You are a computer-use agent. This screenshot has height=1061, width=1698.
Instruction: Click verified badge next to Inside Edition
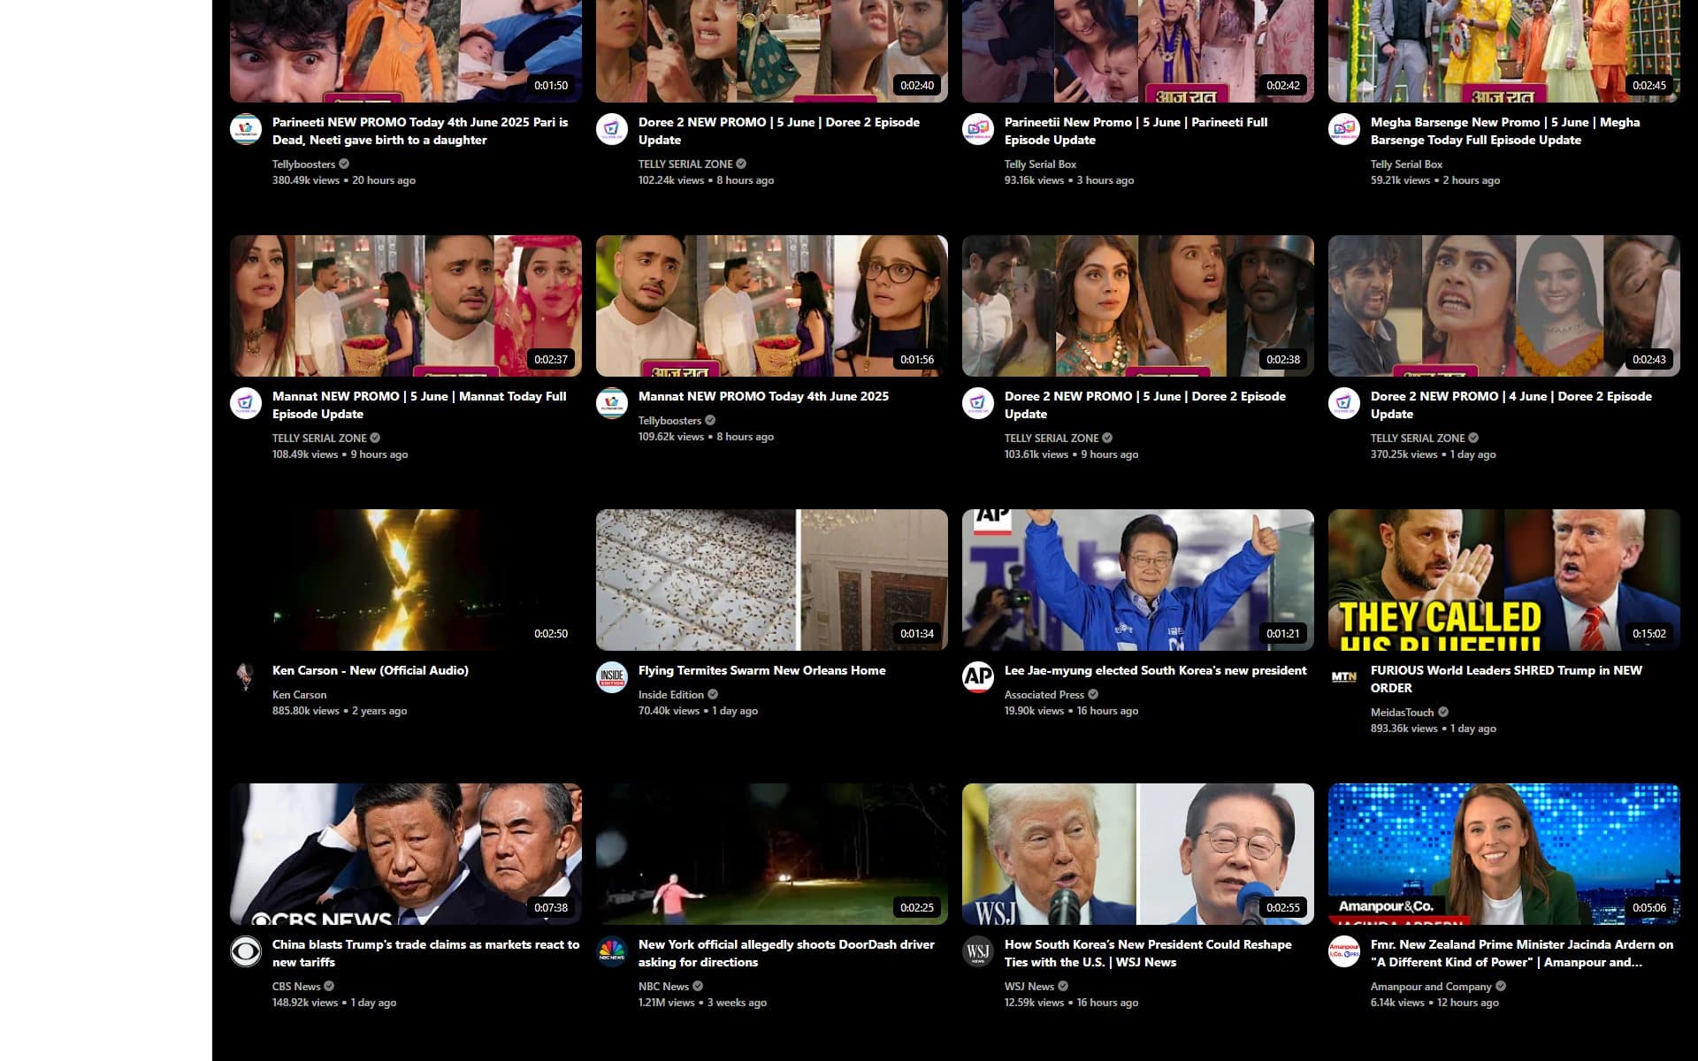[x=713, y=694]
